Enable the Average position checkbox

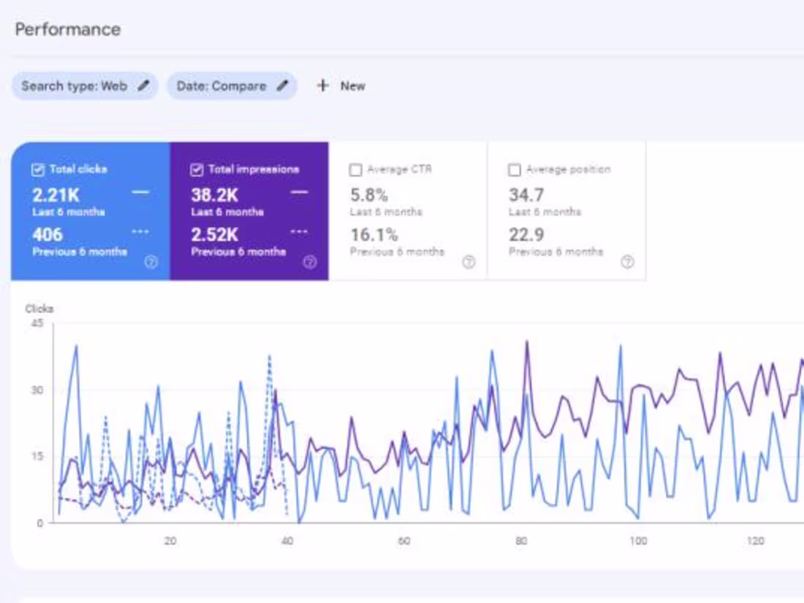(x=514, y=169)
